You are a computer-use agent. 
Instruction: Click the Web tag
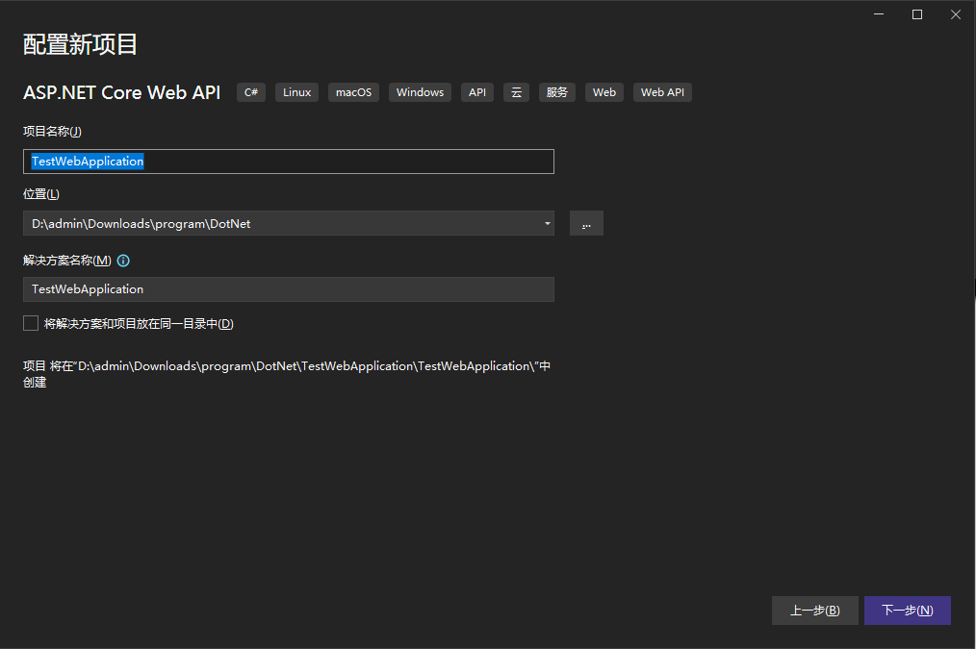604,92
